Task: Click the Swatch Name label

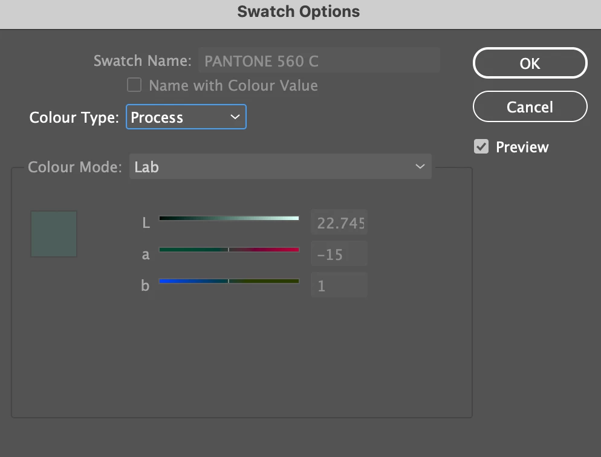Action: point(142,61)
